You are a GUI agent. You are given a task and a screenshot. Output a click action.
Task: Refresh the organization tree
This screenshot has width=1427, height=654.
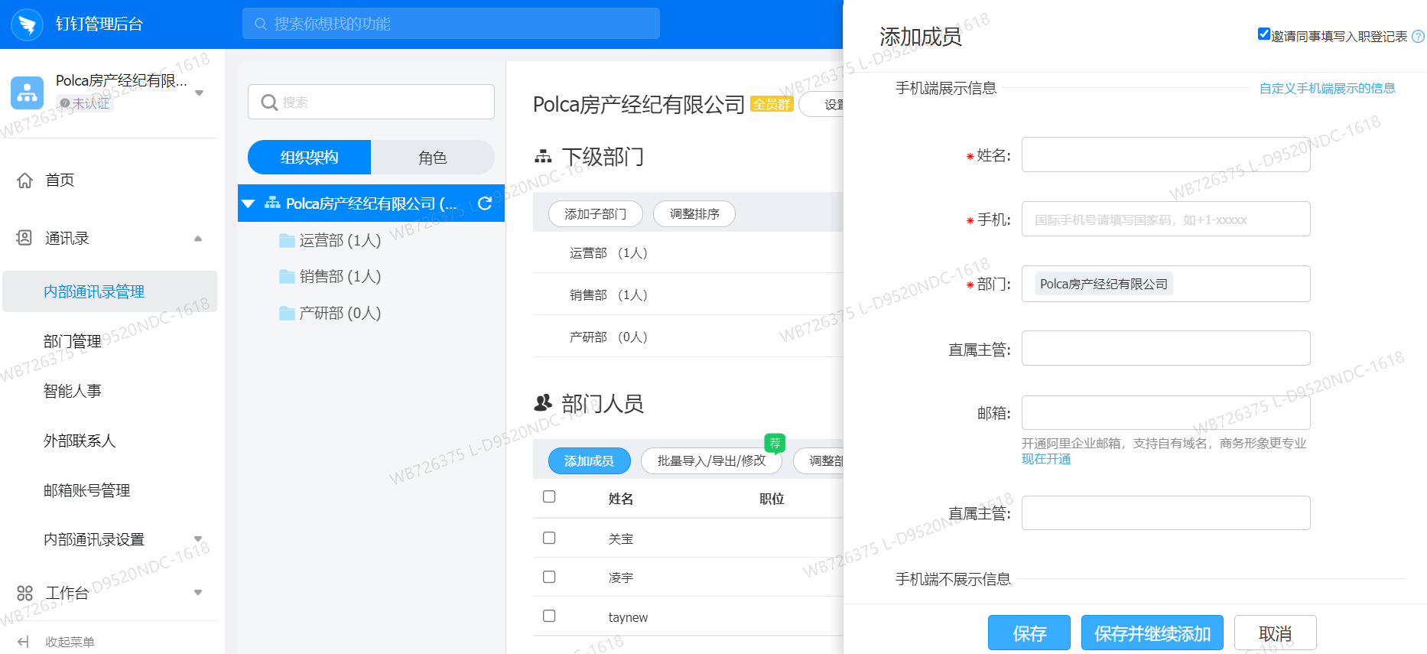pyautogui.click(x=485, y=203)
